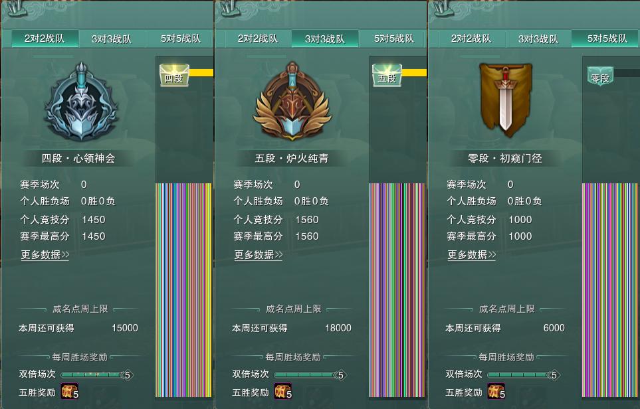Click the 零段 sword banner emblem
Viewport: 640px width, 409px height.
506,99
